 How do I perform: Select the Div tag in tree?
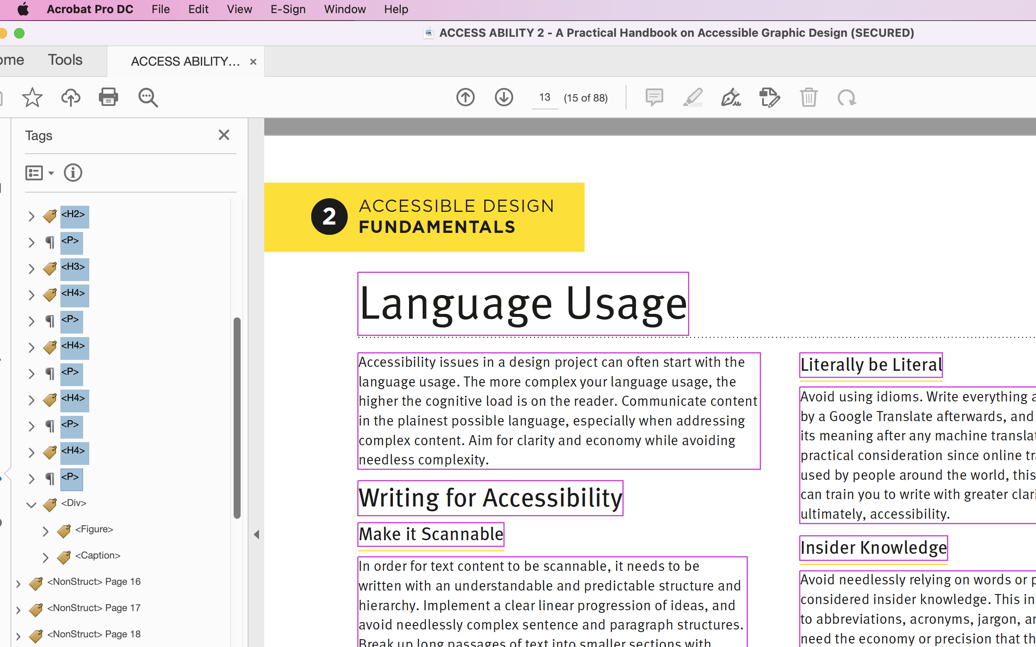[73, 503]
